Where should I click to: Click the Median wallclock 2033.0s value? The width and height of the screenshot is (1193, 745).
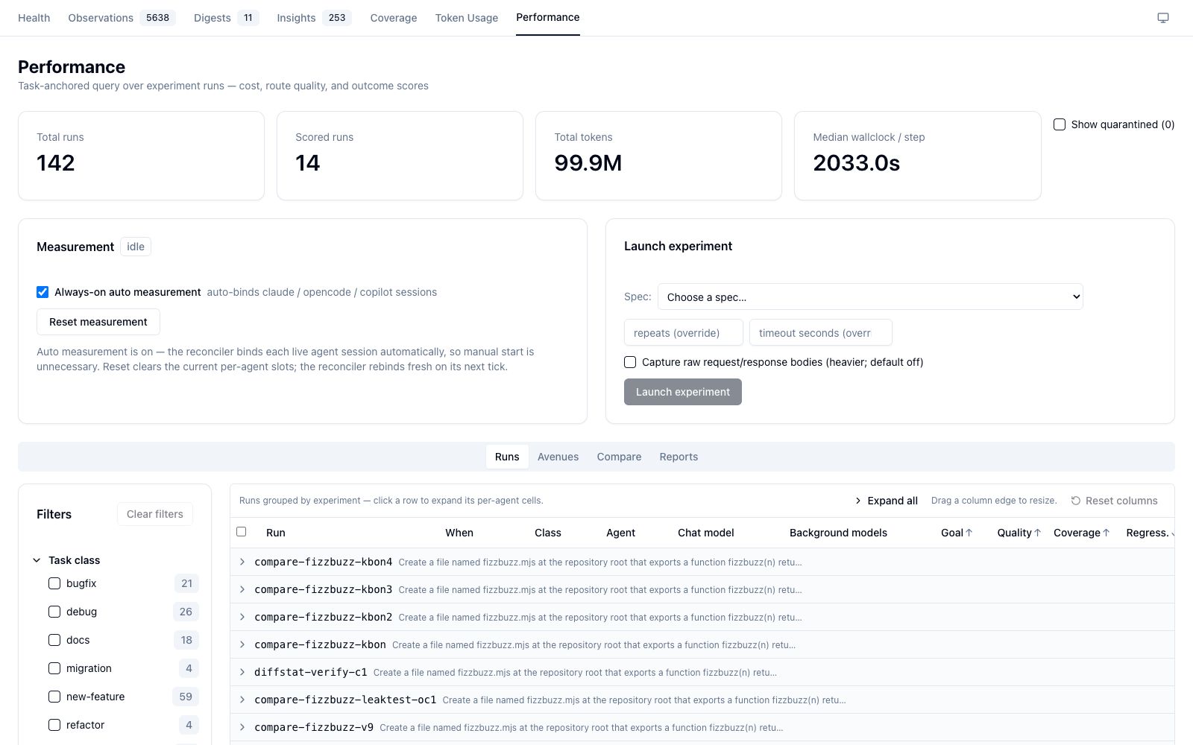(857, 163)
